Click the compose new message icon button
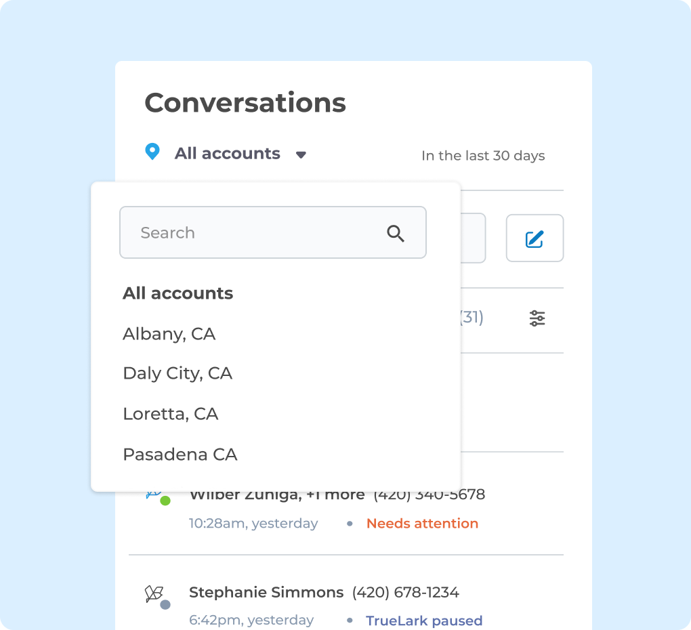The height and width of the screenshot is (630, 691). point(535,238)
